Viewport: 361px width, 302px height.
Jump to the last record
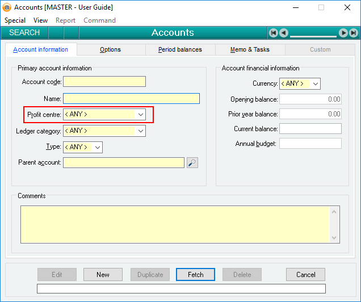354,33
